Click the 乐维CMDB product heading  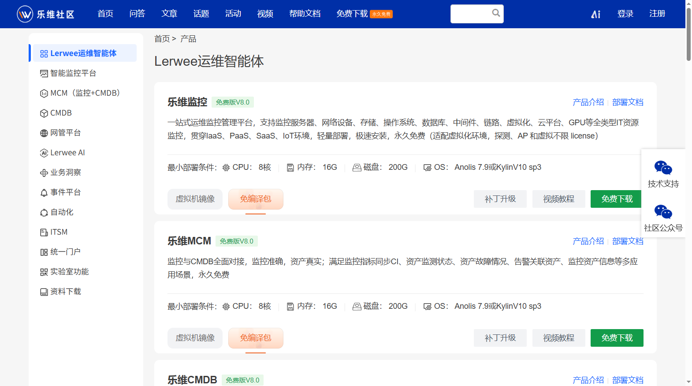[x=192, y=380]
